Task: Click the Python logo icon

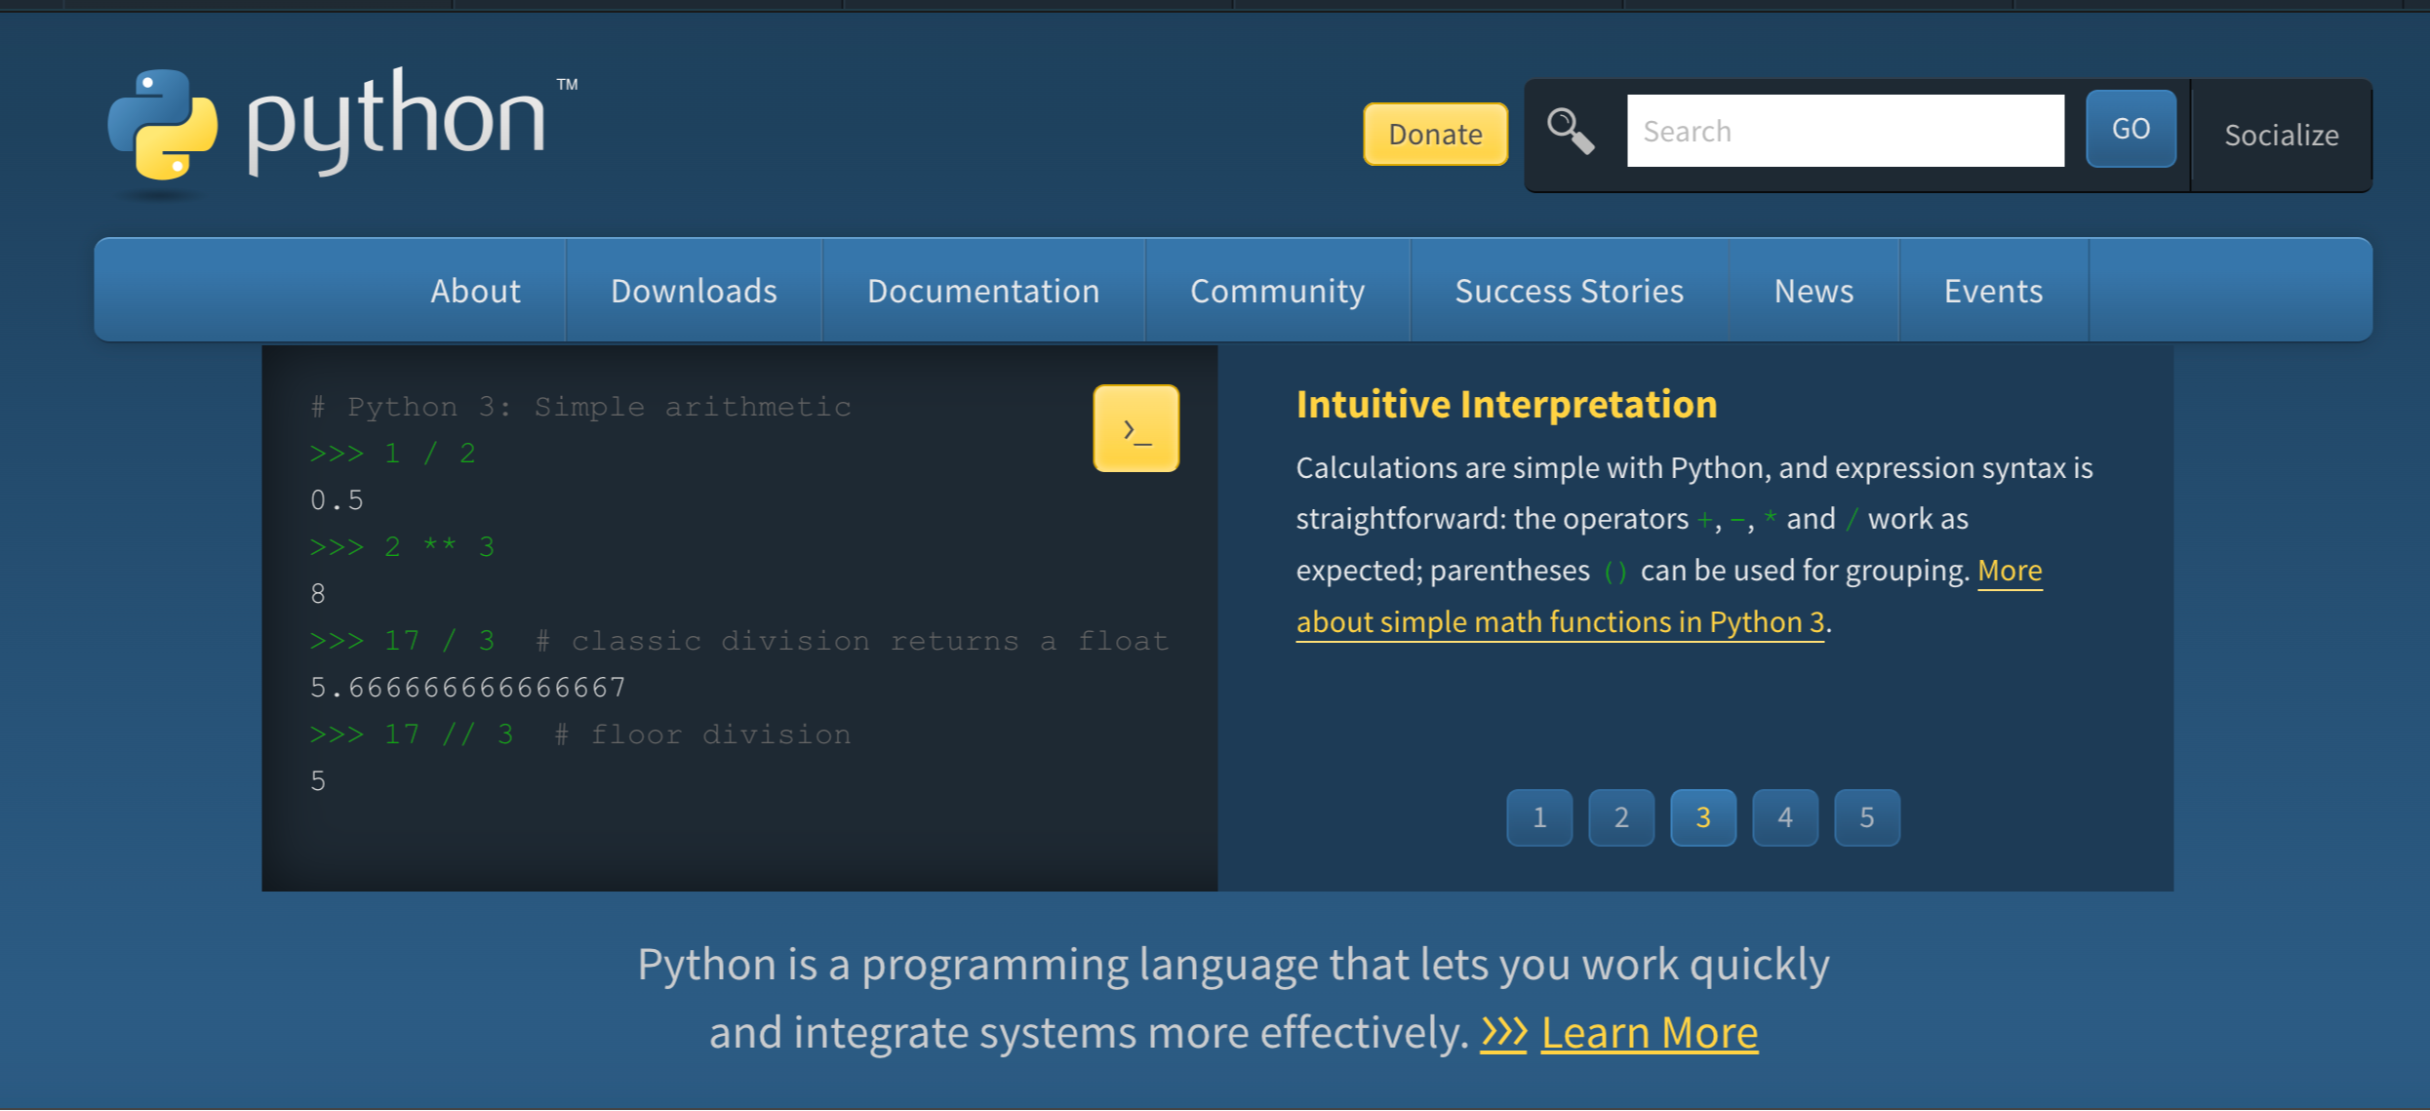Action: 162,125
